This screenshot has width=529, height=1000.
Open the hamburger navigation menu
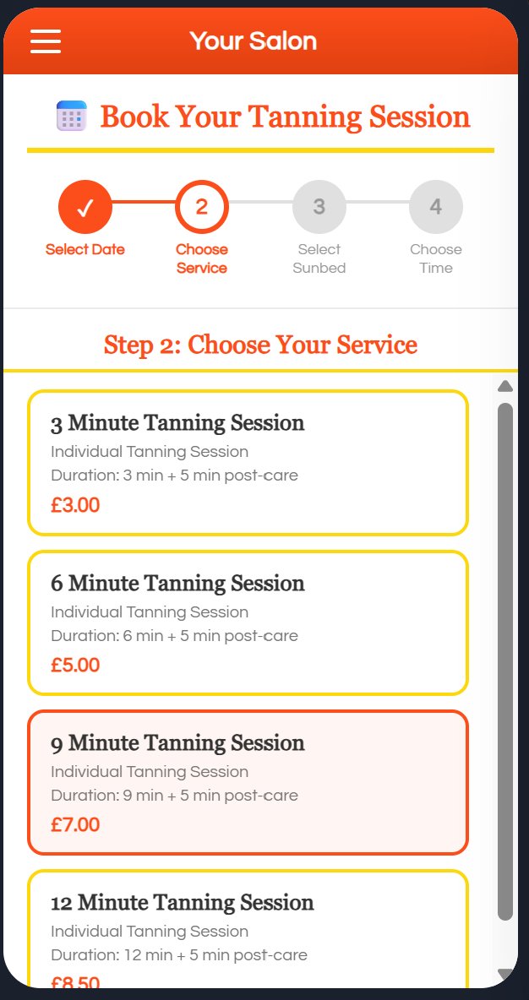pyautogui.click(x=45, y=41)
